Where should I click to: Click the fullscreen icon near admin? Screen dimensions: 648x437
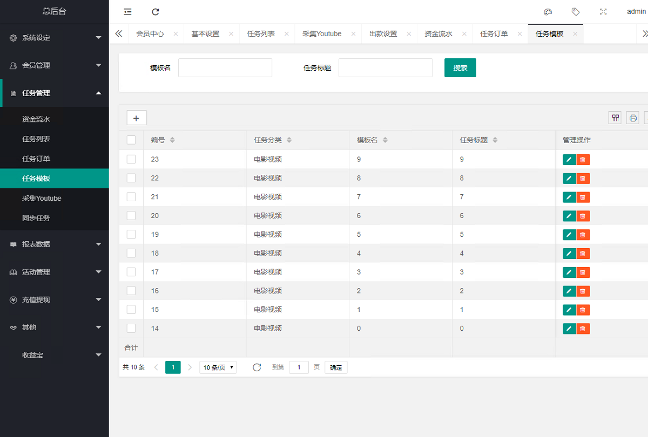pyautogui.click(x=604, y=12)
